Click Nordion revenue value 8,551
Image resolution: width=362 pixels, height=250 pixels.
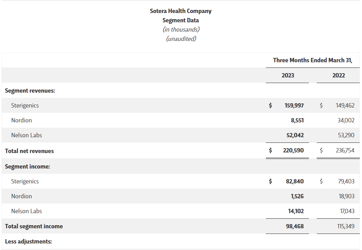tap(297, 121)
